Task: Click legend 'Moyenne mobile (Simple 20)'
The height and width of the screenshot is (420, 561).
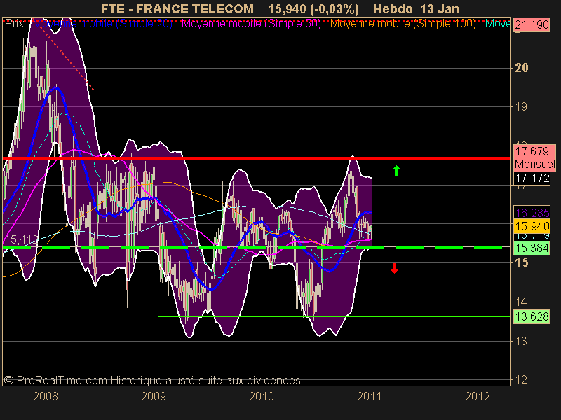Action: click(x=102, y=24)
